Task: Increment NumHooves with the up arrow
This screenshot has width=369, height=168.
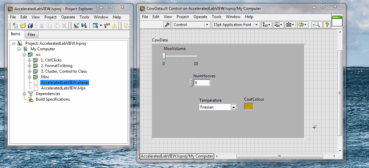Action: 191,81
